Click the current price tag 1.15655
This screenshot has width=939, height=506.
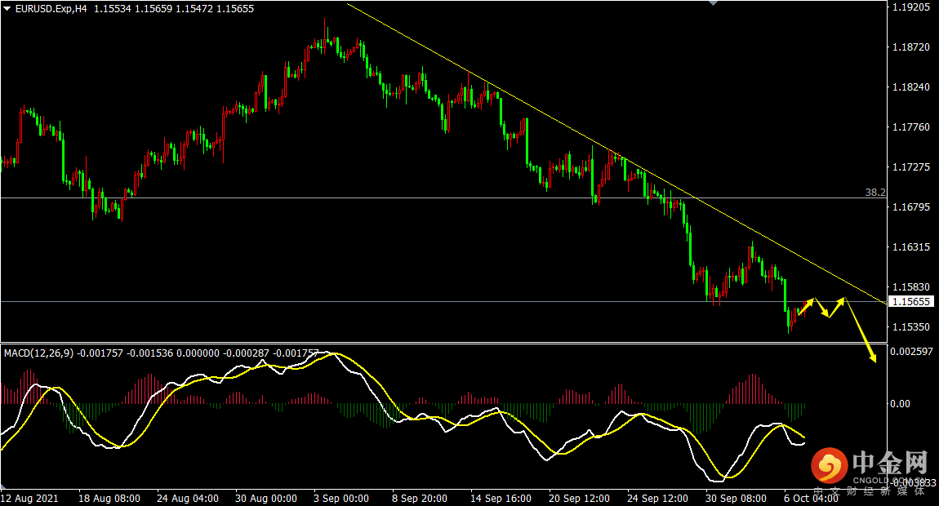911,302
